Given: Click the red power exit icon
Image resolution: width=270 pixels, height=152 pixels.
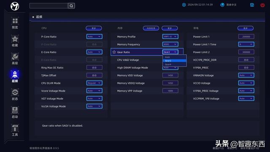Looking at the screenshot, I should 262,5.
